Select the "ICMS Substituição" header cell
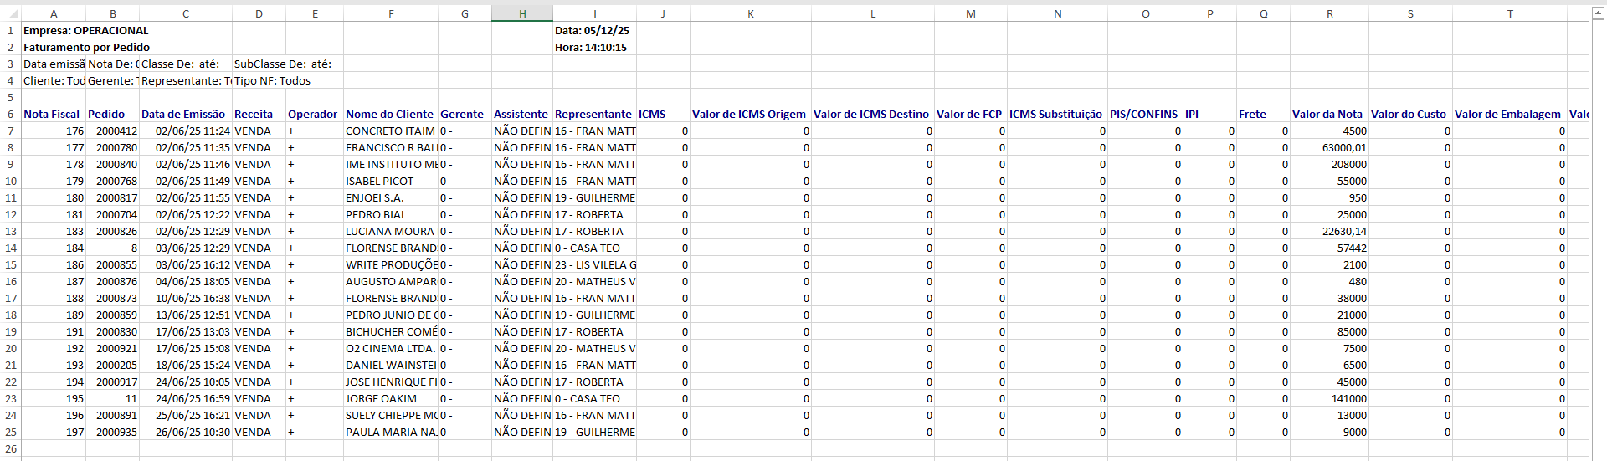1607x461 pixels. click(x=1055, y=114)
